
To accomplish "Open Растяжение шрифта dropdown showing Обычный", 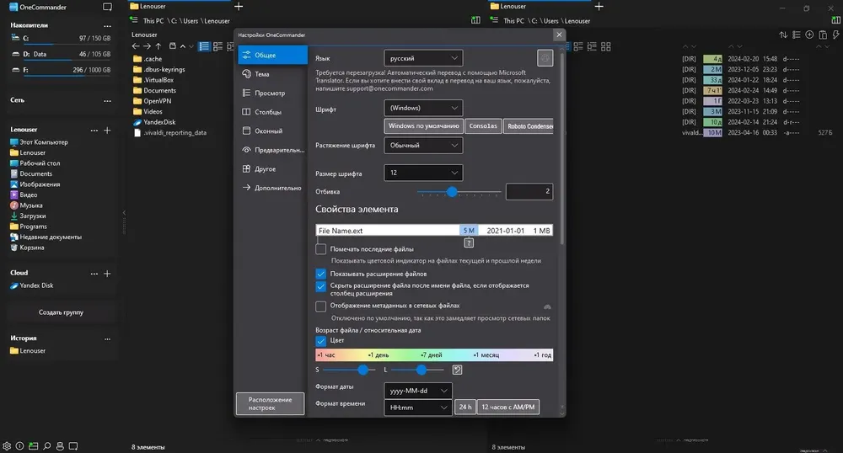I will tap(423, 146).
